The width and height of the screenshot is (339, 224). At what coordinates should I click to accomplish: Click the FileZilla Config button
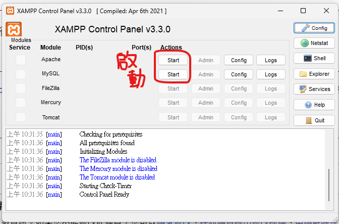pyautogui.click(x=239, y=88)
